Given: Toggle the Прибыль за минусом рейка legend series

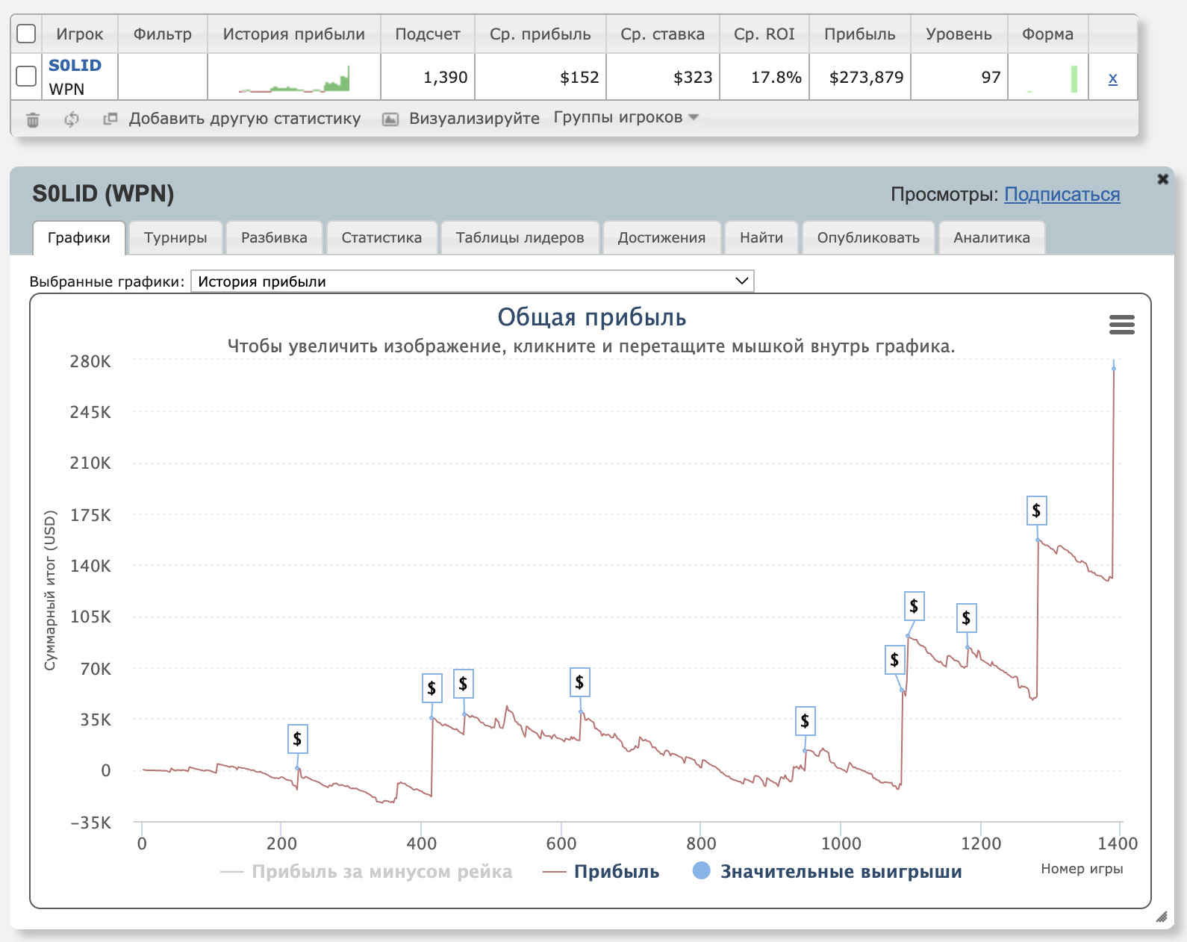Looking at the screenshot, I should pyautogui.click(x=381, y=872).
